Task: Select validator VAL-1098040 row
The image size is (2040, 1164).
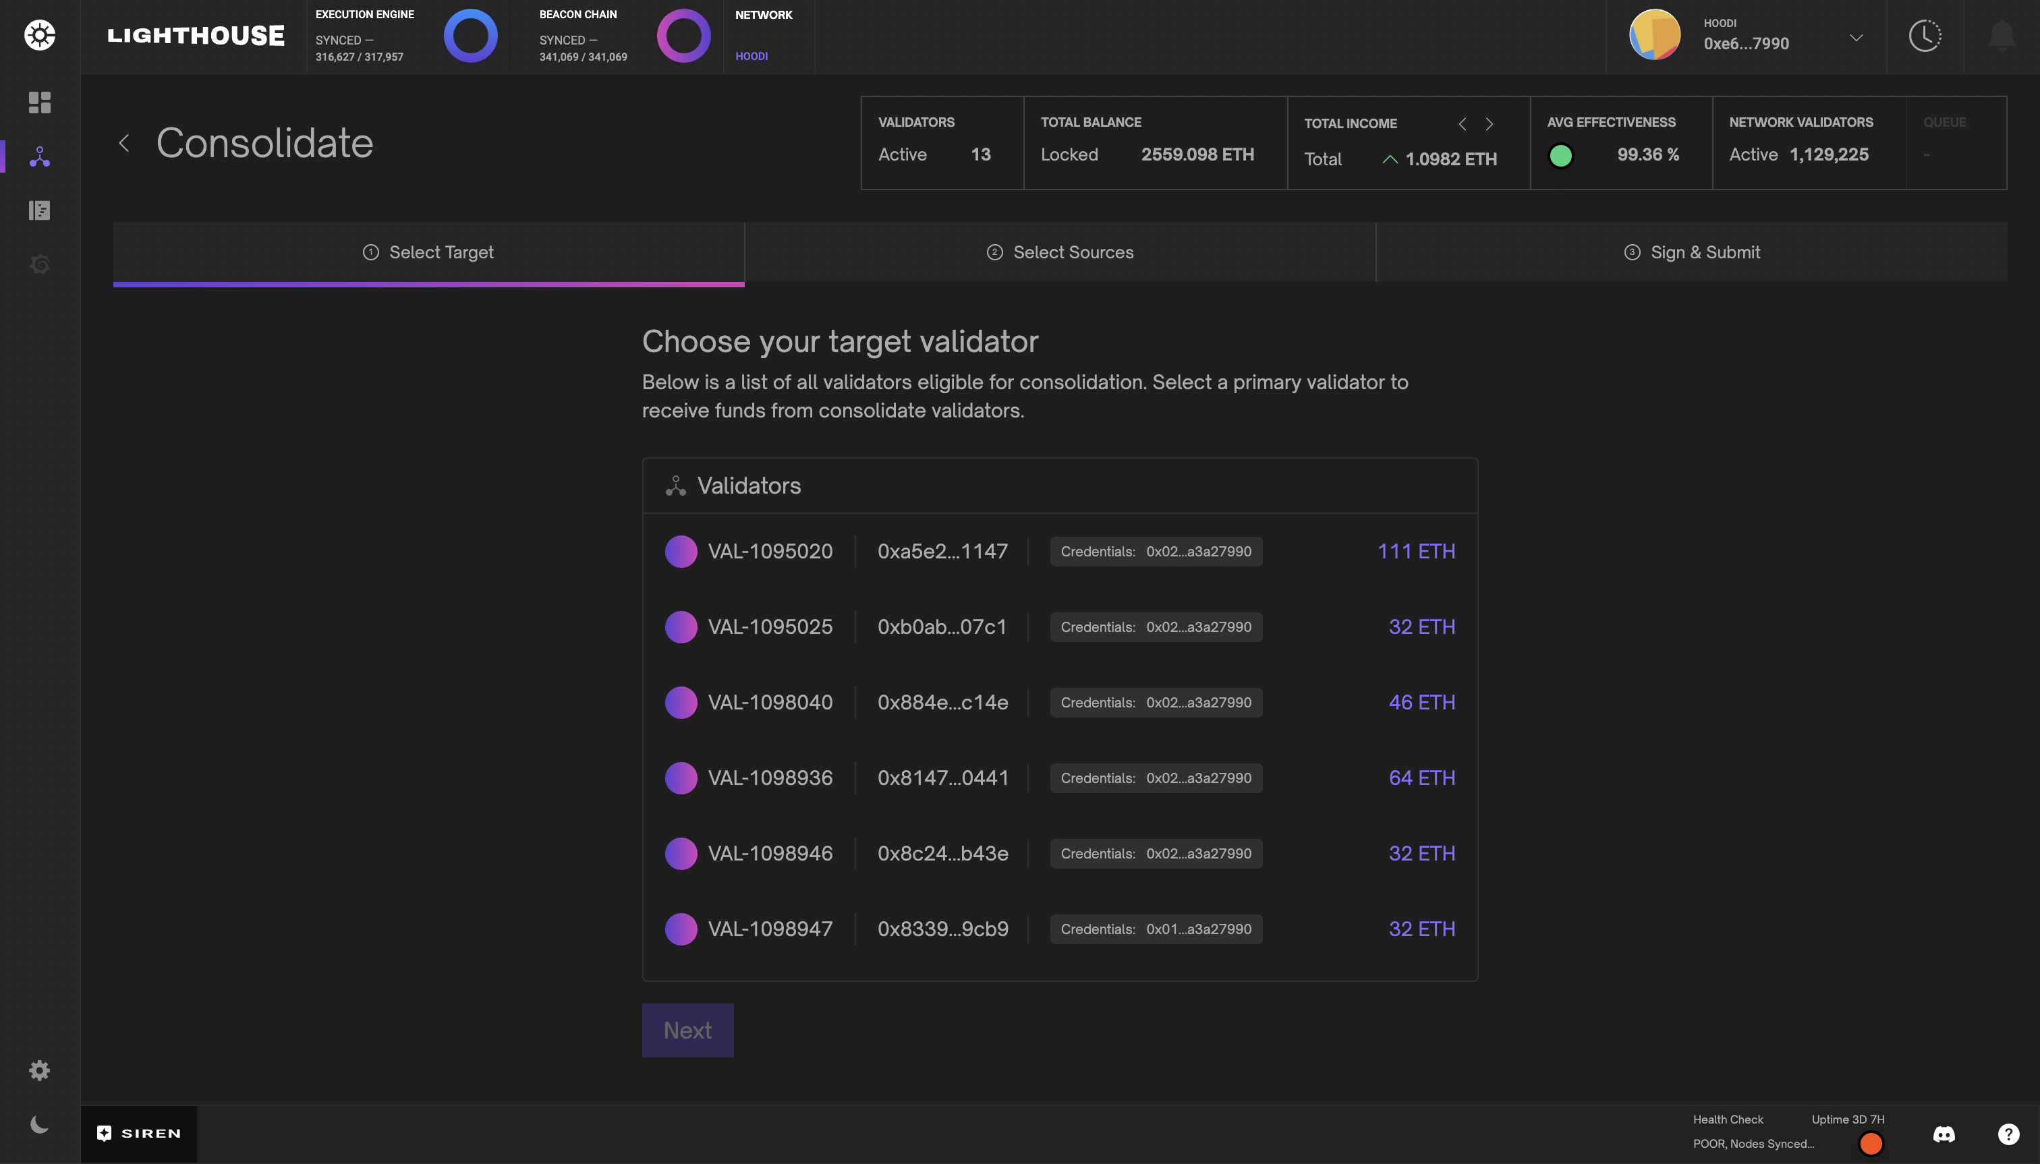Action: (1060, 703)
